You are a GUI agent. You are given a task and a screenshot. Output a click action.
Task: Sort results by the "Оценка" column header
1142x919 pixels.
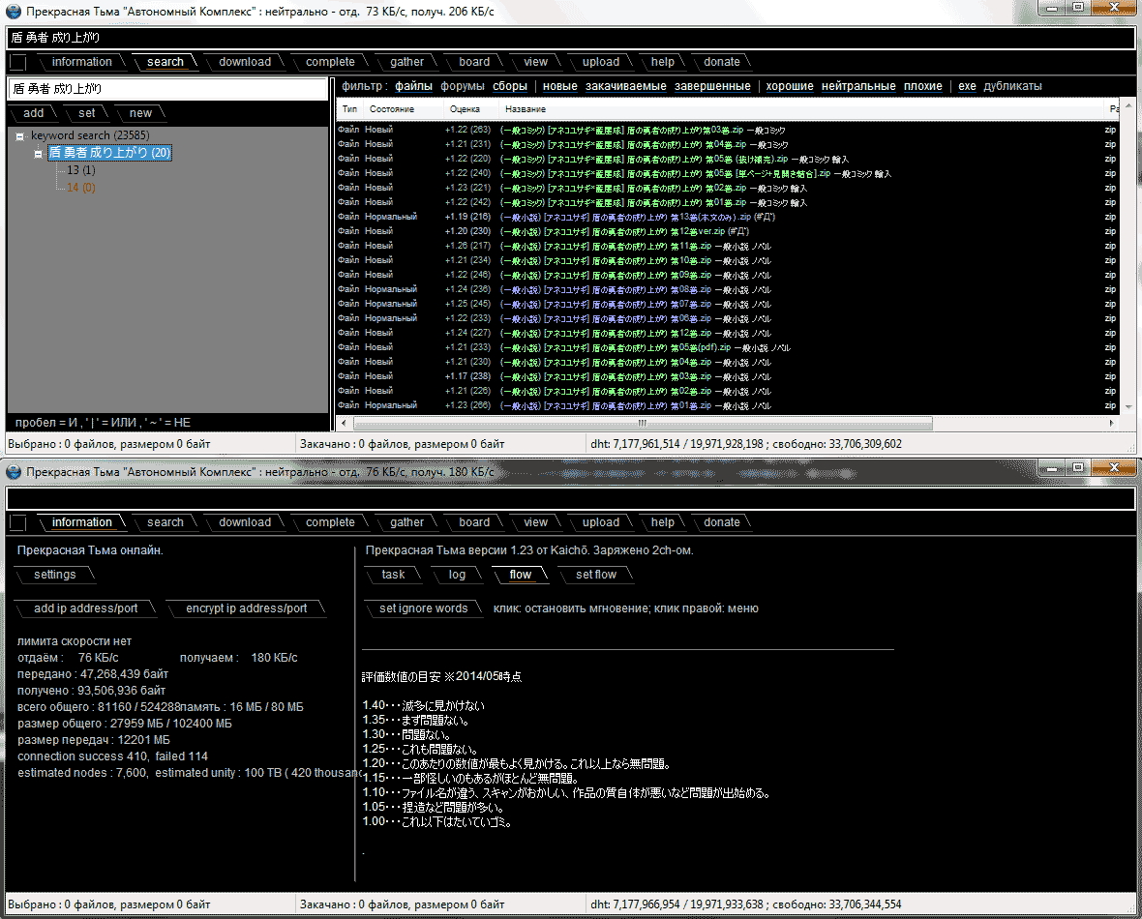click(x=466, y=109)
